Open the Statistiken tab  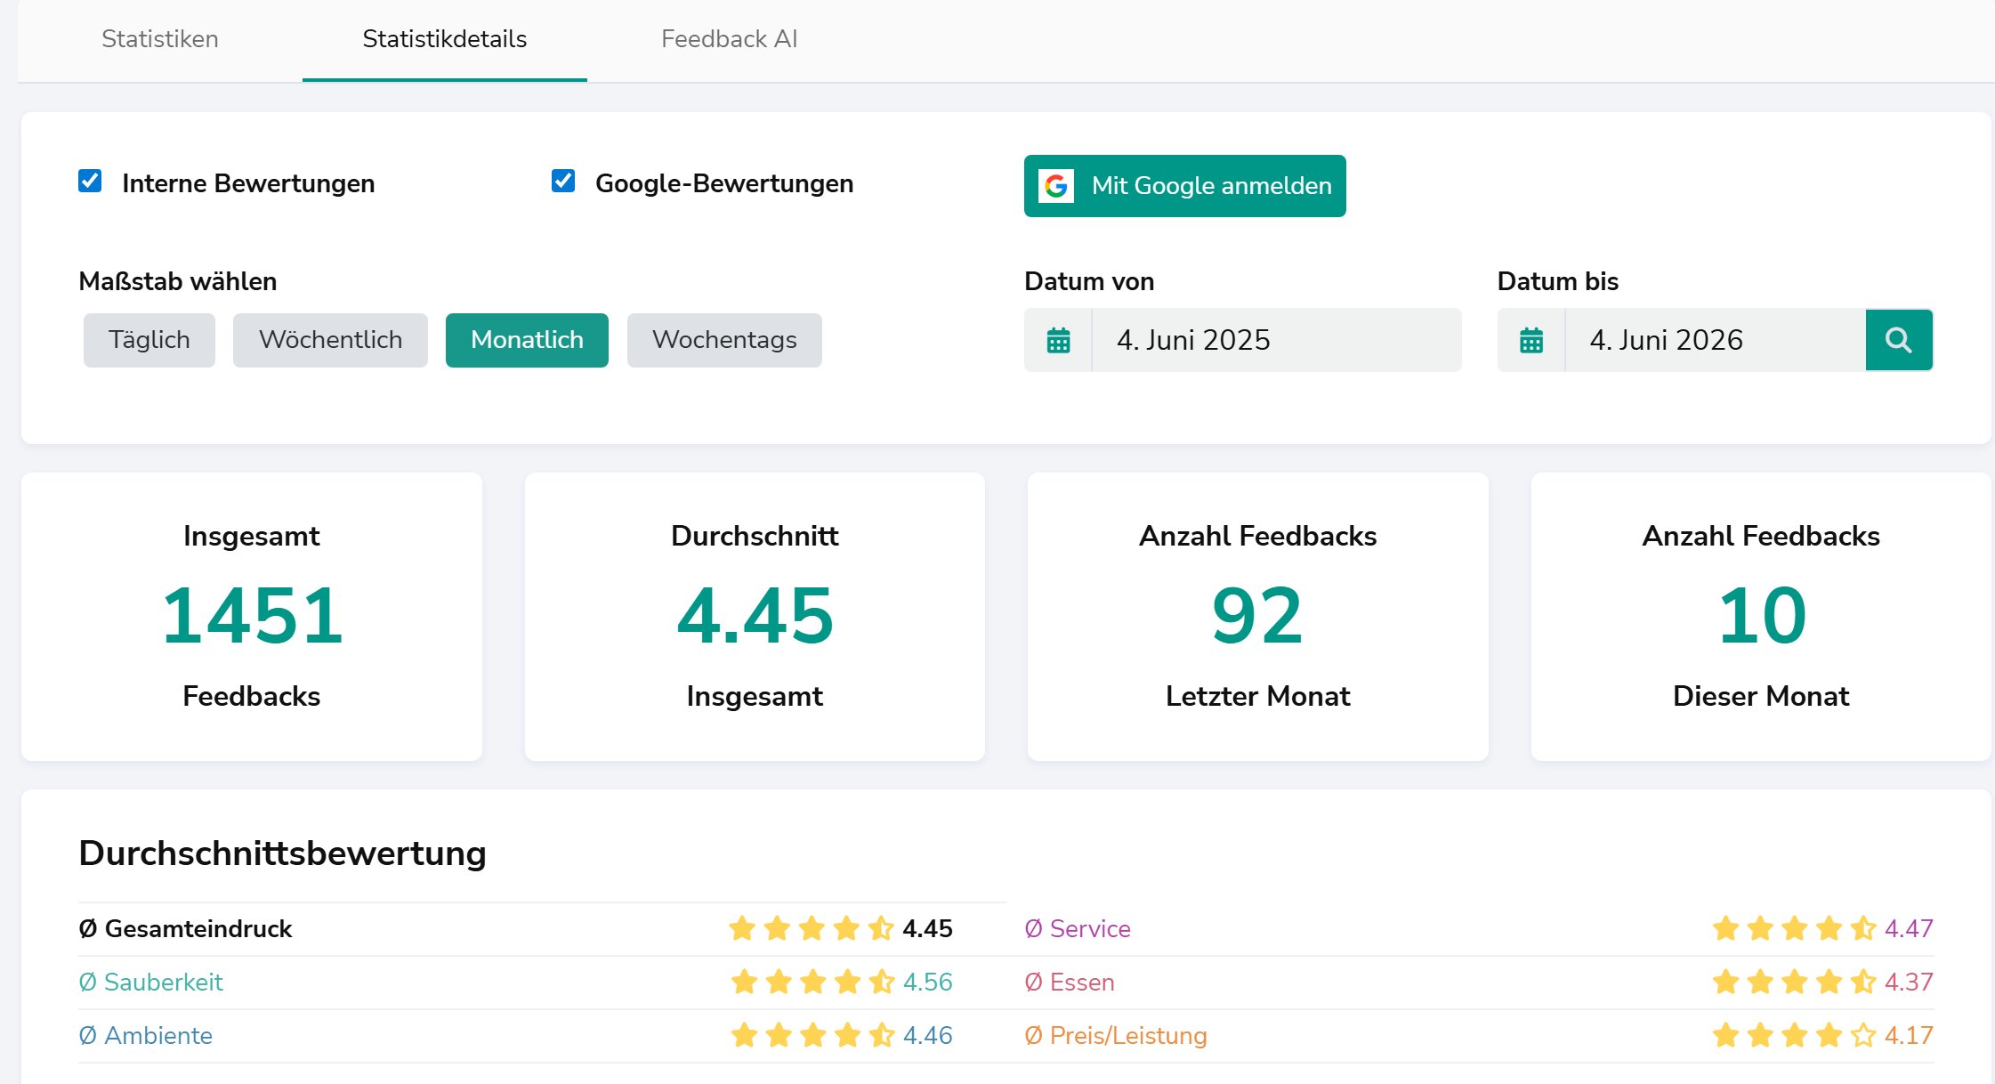click(160, 39)
